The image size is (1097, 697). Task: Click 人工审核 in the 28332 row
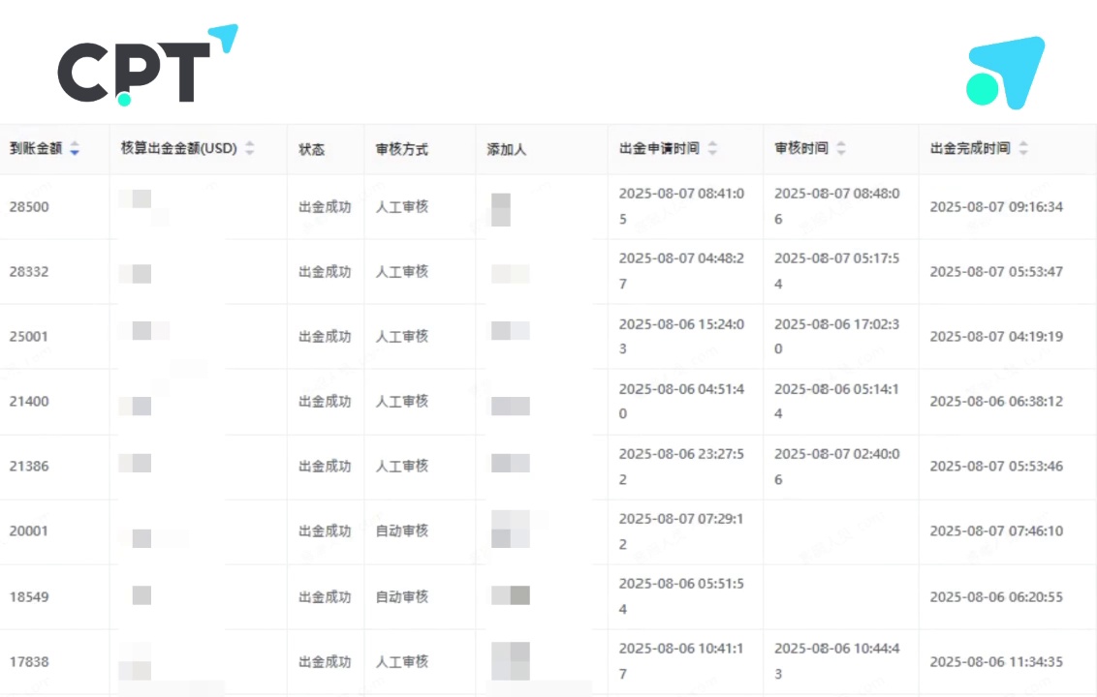coord(401,272)
